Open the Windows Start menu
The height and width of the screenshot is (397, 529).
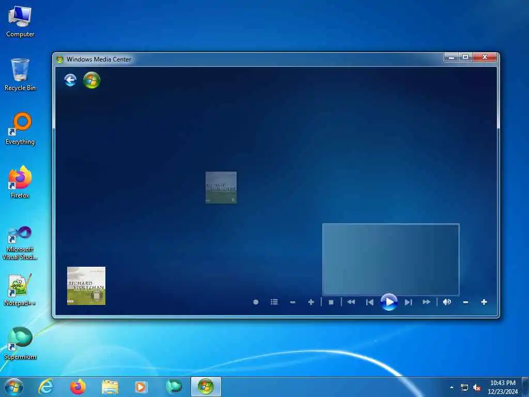(14, 387)
